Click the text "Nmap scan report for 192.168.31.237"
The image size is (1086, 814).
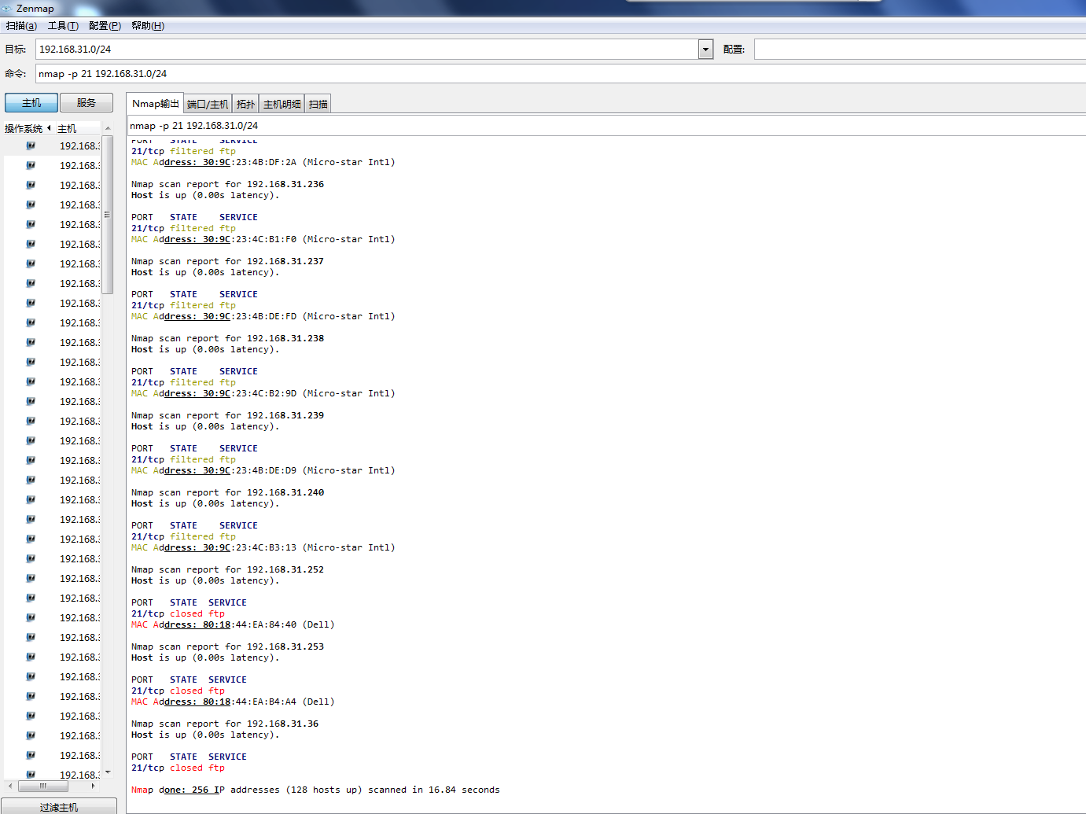pyautogui.click(x=227, y=261)
